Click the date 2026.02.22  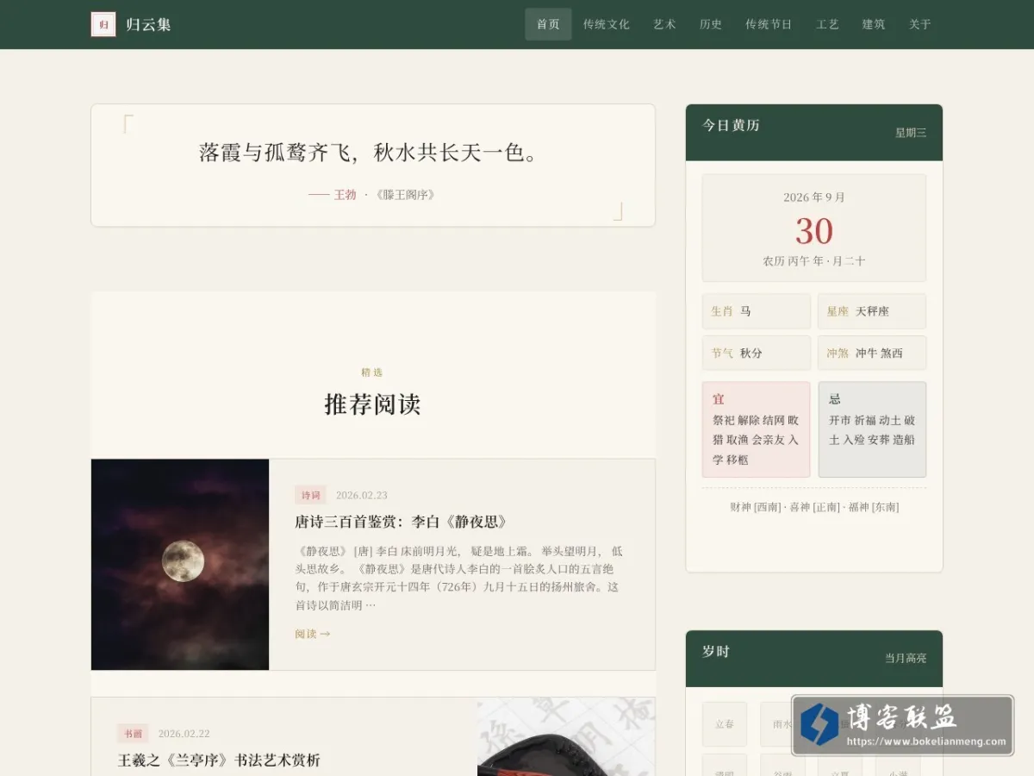point(184,734)
